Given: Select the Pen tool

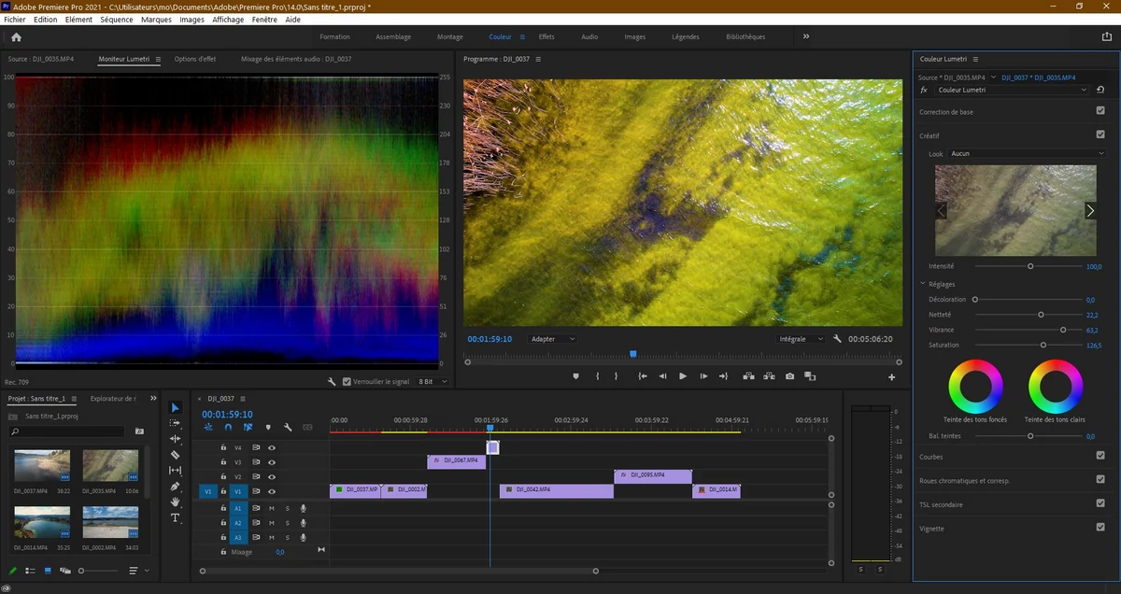Looking at the screenshot, I should [x=175, y=487].
